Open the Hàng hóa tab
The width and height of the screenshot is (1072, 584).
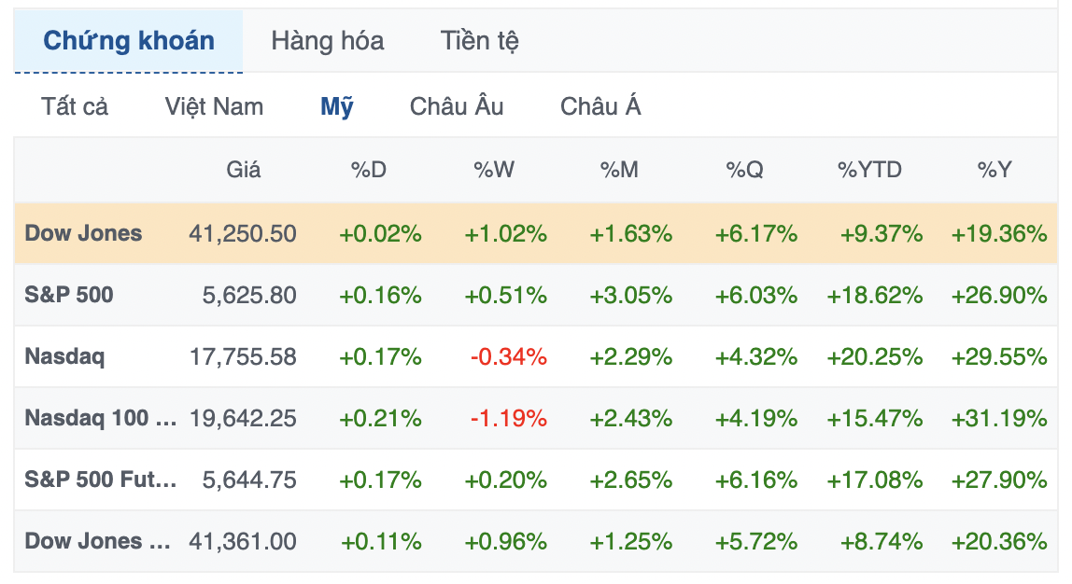click(327, 41)
